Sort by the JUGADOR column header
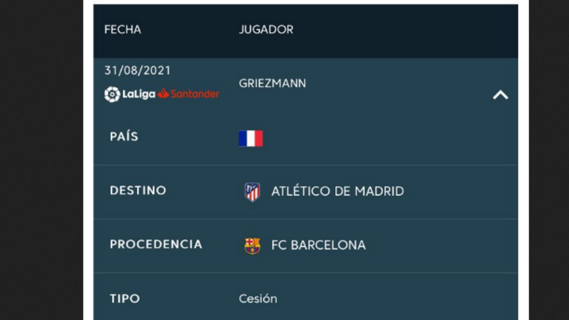The image size is (569, 320). pos(266,30)
